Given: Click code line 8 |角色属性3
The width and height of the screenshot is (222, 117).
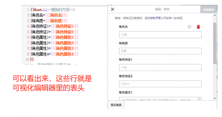Looking at the screenshot, I should pyautogui.click(x=54, y=48).
